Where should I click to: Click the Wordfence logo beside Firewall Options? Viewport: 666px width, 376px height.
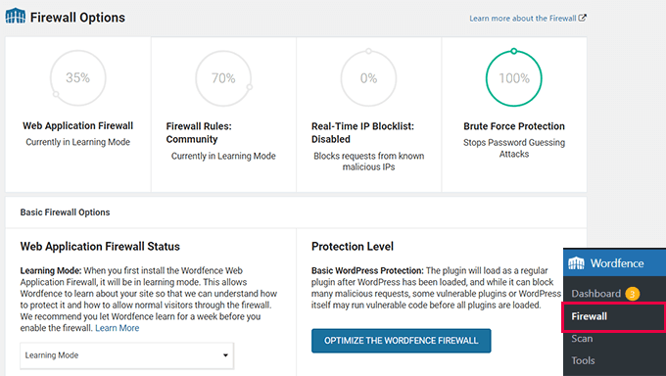(x=16, y=16)
